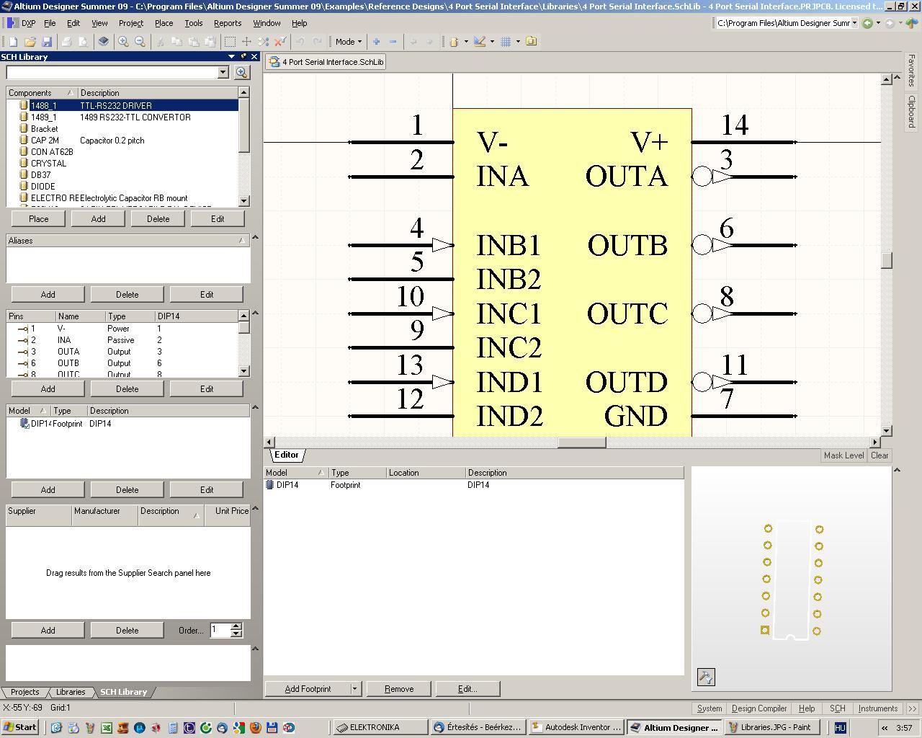This screenshot has width=922, height=738.
Task: Open the Add Footprint dropdown arrow
Action: [x=354, y=689]
